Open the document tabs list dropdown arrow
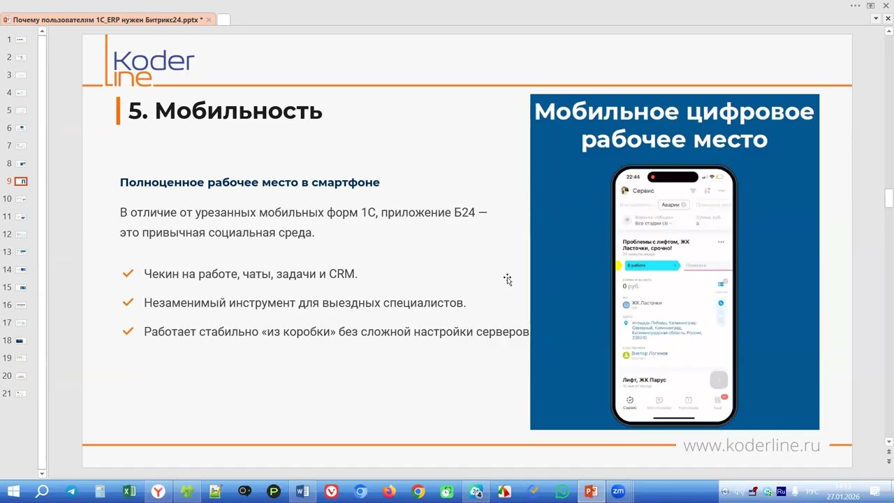894x503 pixels. pyautogui.click(x=877, y=19)
